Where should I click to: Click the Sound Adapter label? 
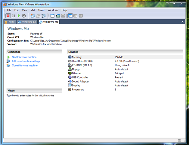80,82
